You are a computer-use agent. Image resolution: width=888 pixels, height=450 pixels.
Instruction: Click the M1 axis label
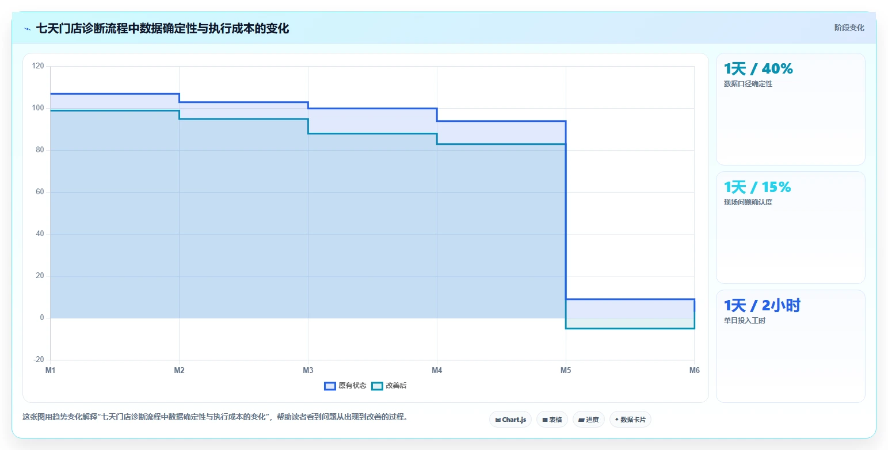click(50, 371)
